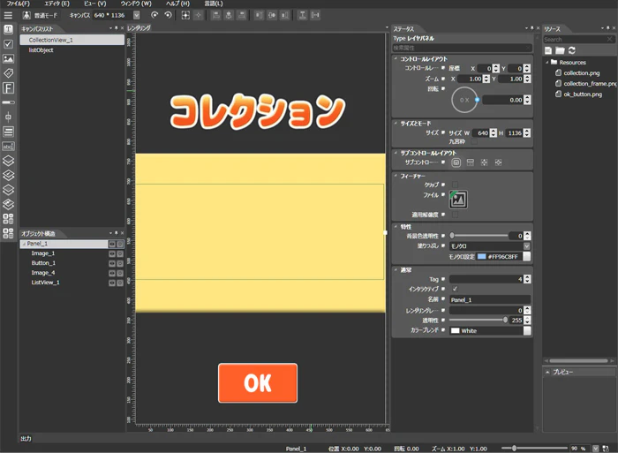Collapse the プレビュー panel
The image size is (618, 453).
[547, 372]
